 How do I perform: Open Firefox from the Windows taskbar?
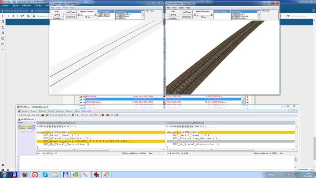pos(25,174)
